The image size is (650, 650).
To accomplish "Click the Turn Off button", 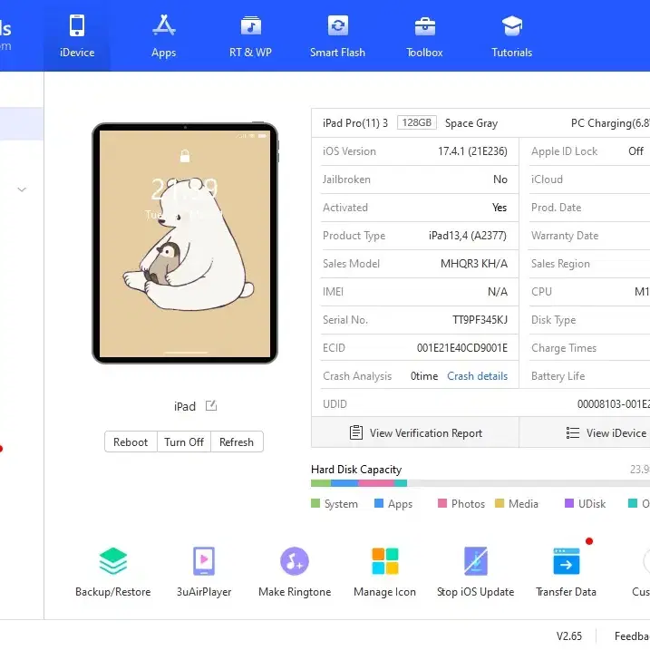I will point(184,441).
